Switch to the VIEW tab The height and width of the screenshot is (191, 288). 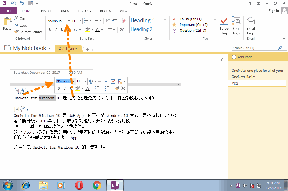(124, 11)
